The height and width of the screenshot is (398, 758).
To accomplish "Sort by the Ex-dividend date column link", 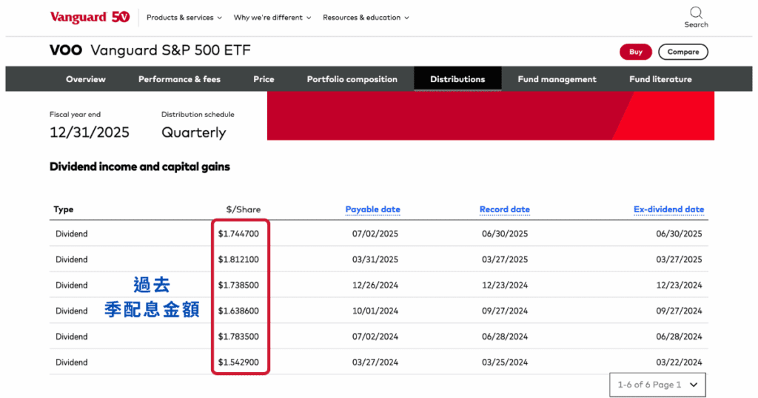I will pyautogui.click(x=668, y=209).
